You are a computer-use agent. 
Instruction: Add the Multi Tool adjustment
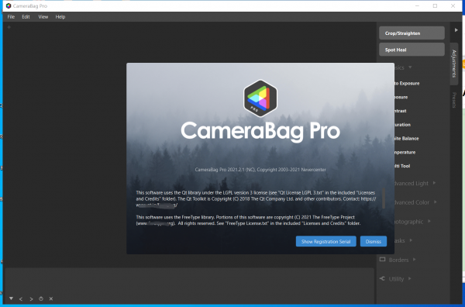(x=402, y=166)
